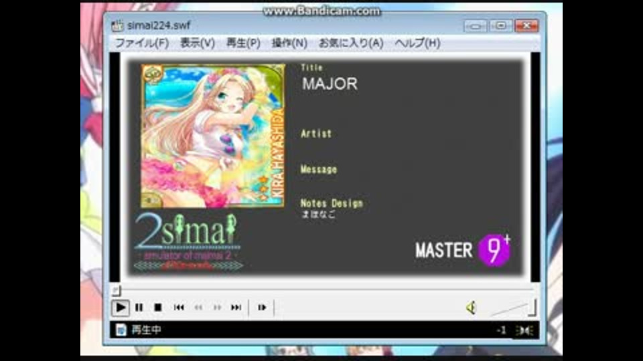Open the ファイル(F) menu
This screenshot has width=643, height=361.
coord(141,43)
